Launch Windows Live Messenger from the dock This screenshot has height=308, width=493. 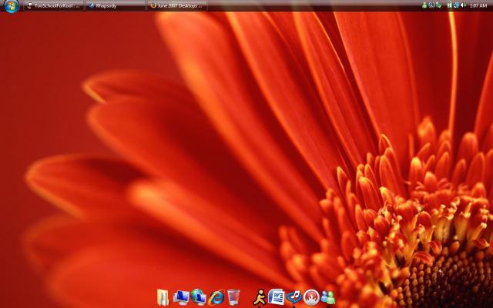[x=327, y=297]
